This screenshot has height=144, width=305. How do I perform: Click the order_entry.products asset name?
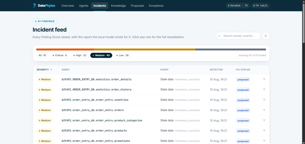(94, 131)
